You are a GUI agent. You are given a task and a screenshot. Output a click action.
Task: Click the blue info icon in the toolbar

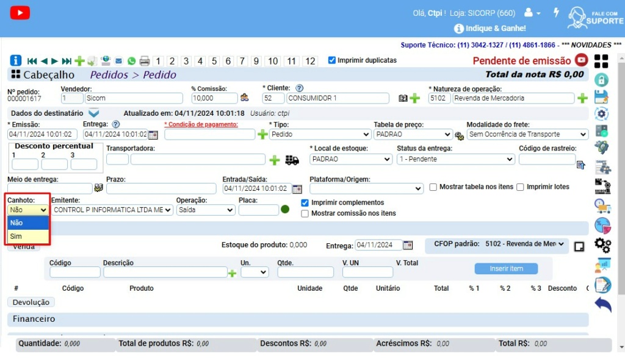[x=15, y=60]
